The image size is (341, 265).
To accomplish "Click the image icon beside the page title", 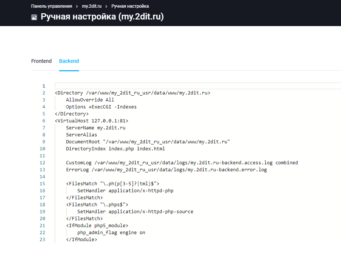I will coord(34,17).
